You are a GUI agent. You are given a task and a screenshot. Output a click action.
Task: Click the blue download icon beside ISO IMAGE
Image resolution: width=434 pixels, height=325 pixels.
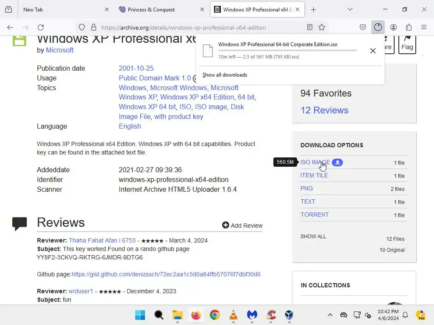pyautogui.click(x=337, y=162)
